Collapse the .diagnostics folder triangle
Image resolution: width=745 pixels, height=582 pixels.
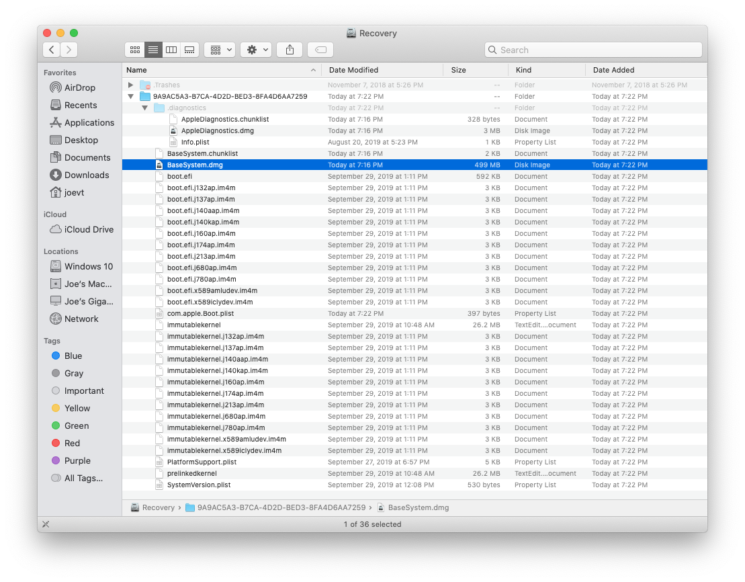coord(145,108)
